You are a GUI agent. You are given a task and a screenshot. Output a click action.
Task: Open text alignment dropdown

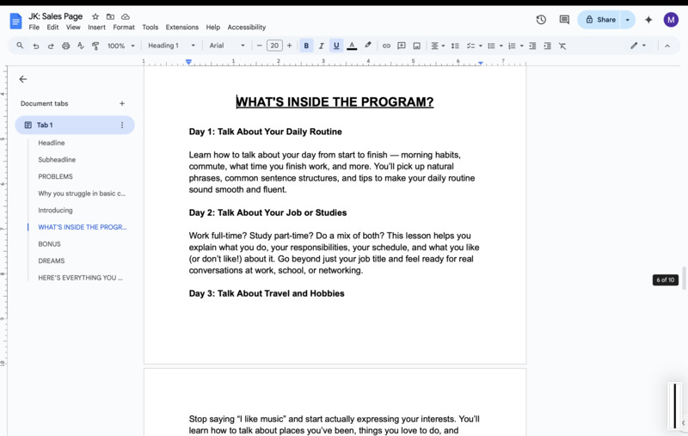coord(438,46)
